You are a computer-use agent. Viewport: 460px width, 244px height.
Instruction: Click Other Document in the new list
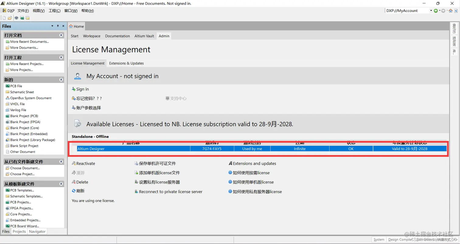(x=20, y=152)
